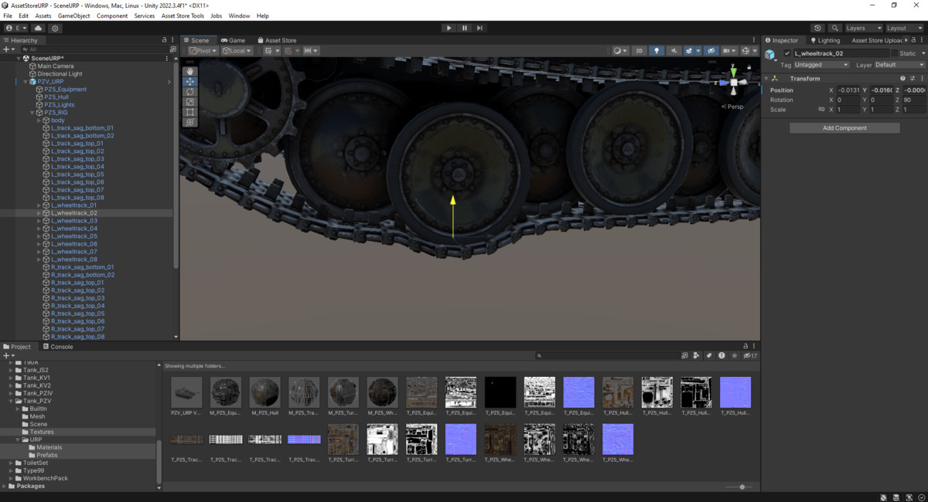Open Component menu

112,15
